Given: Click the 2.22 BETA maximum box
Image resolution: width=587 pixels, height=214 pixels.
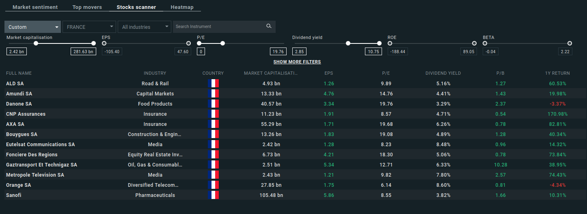Looking at the screenshot, I should click(x=565, y=52).
